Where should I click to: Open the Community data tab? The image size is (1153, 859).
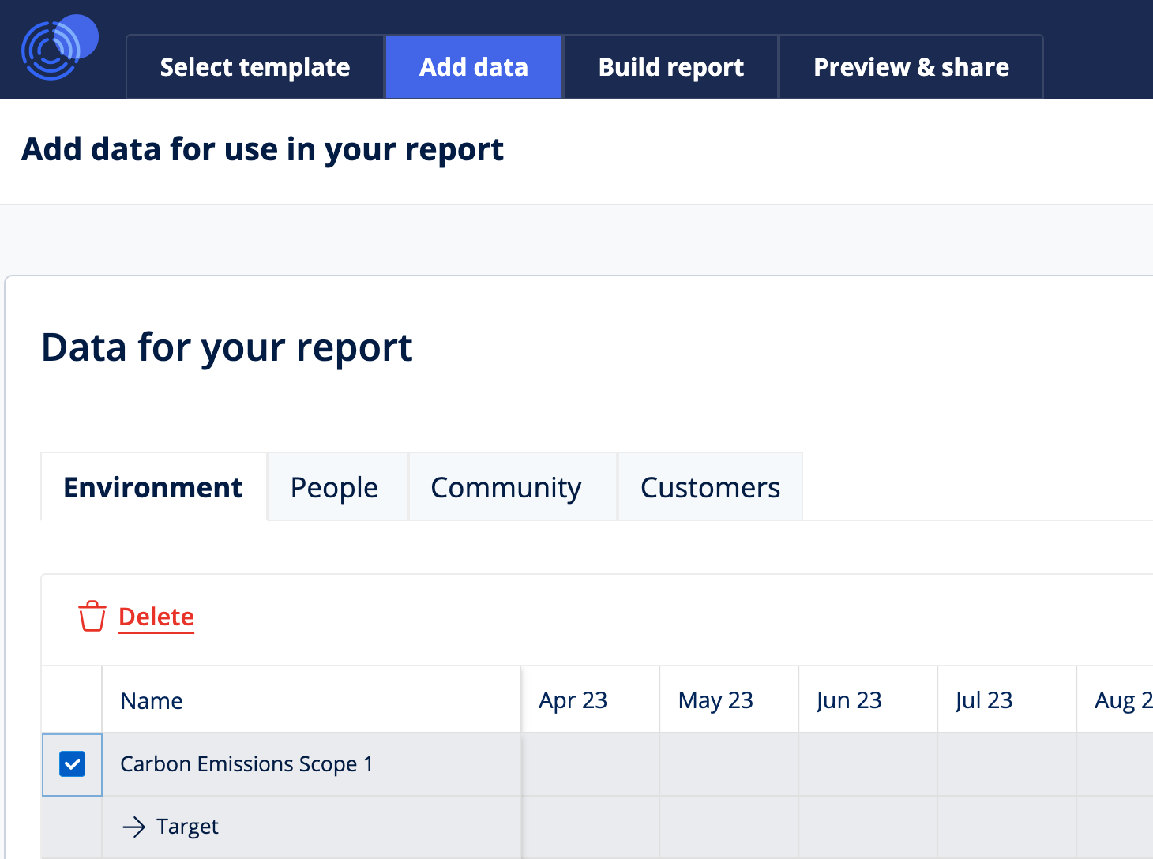(x=505, y=486)
